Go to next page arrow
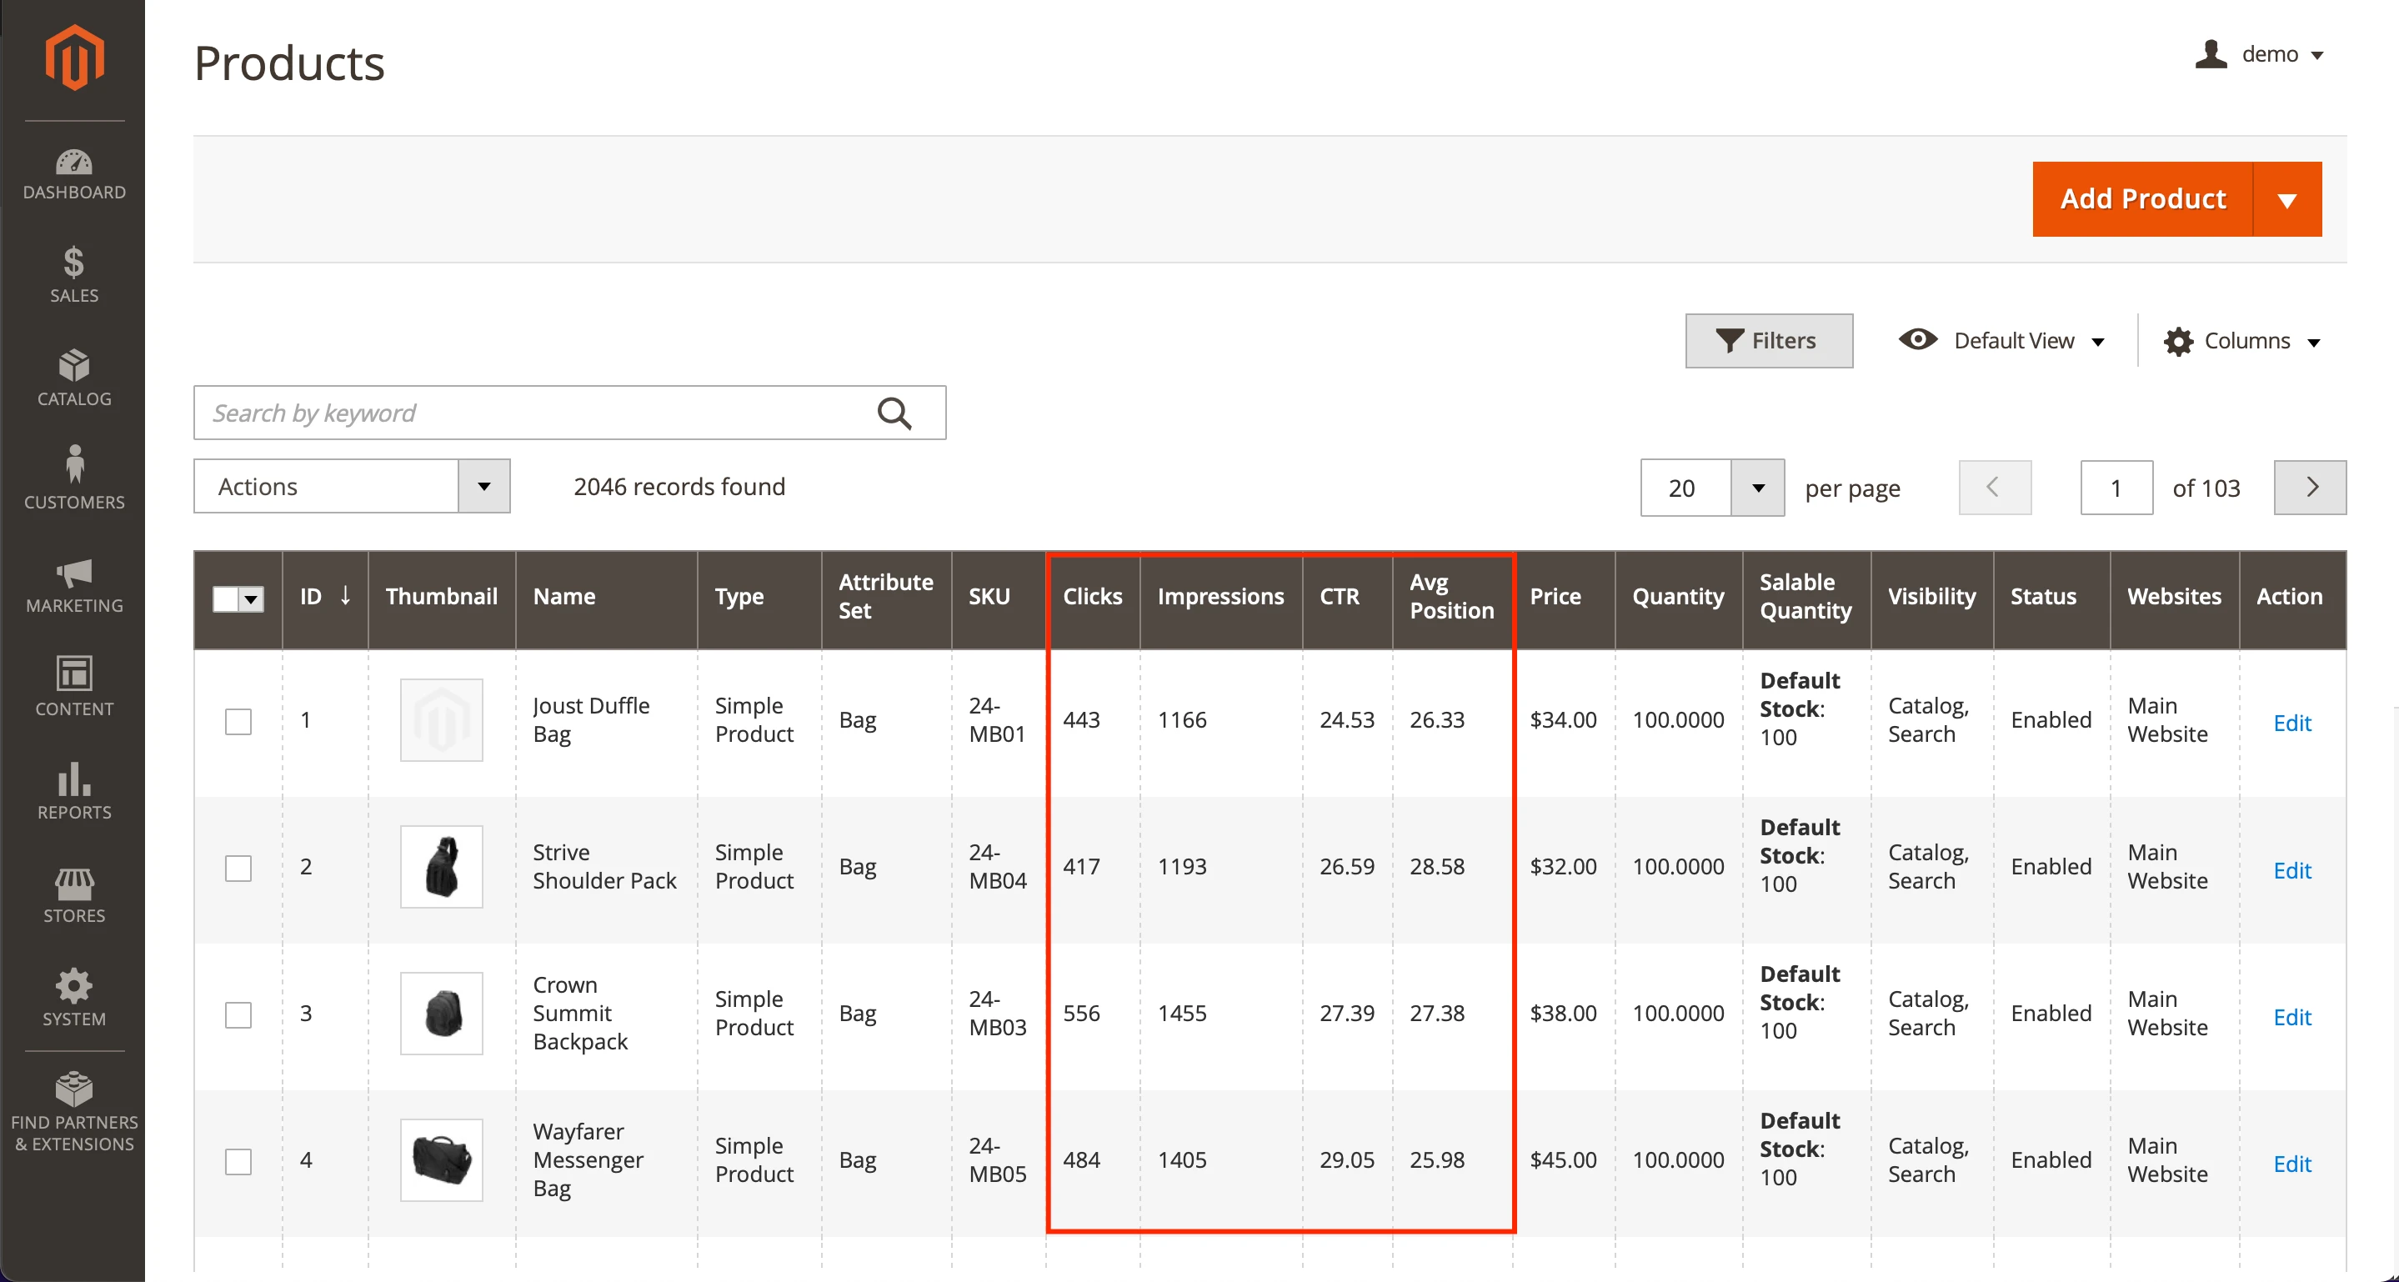 (2311, 487)
